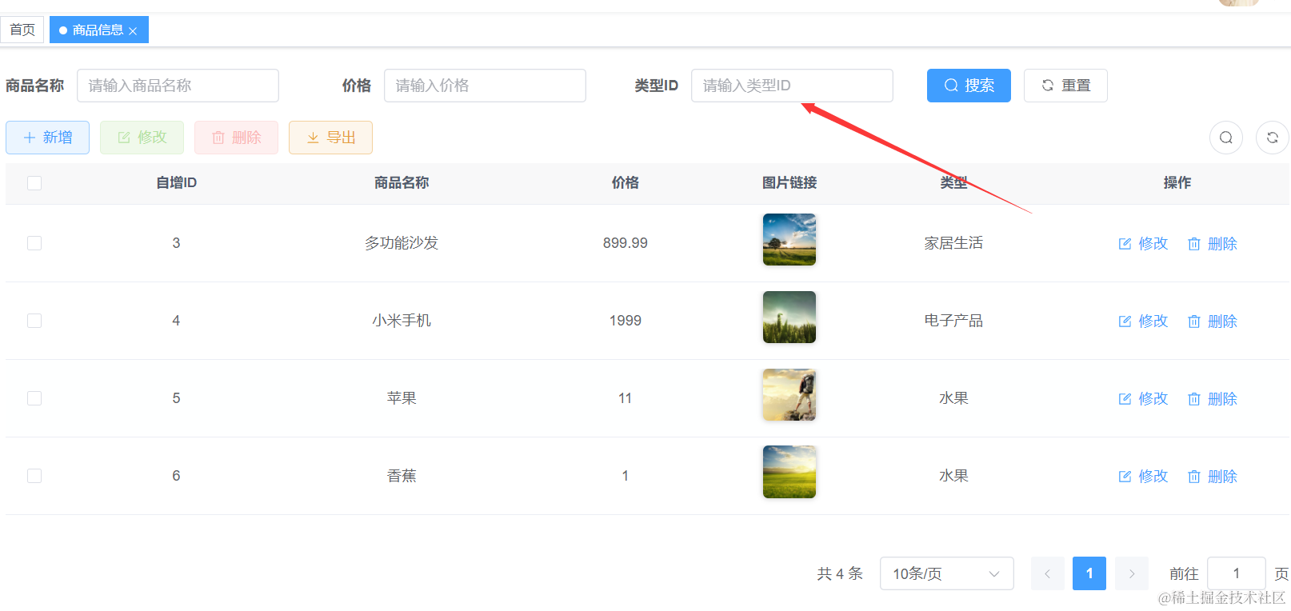Go to previous page with left chevron
The height and width of the screenshot is (611, 1291).
pyautogui.click(x=1047, y=573)
